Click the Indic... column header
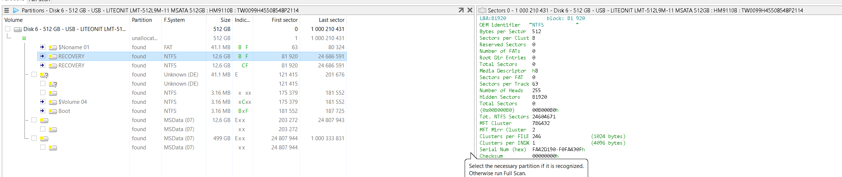842x177 pixels. (243, 20)
